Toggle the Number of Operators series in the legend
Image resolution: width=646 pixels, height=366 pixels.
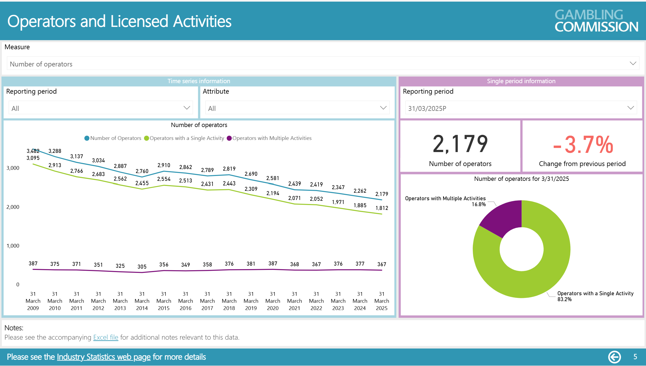pyautogui.click(x=116, y=138)
